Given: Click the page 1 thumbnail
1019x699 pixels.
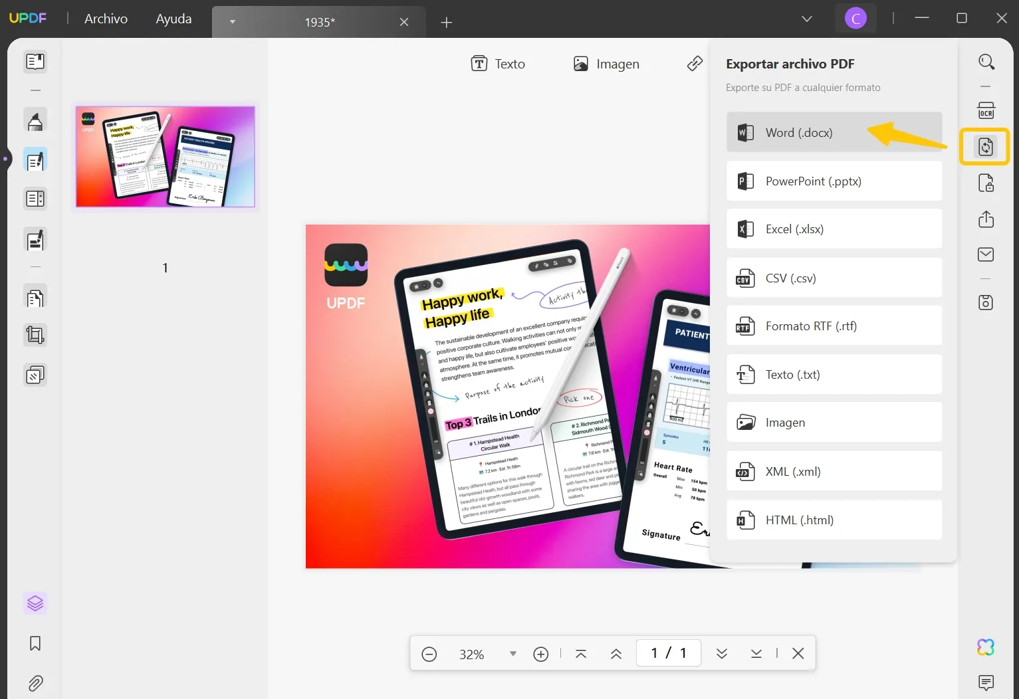Looking at the screenshot, I should (164, 156).
